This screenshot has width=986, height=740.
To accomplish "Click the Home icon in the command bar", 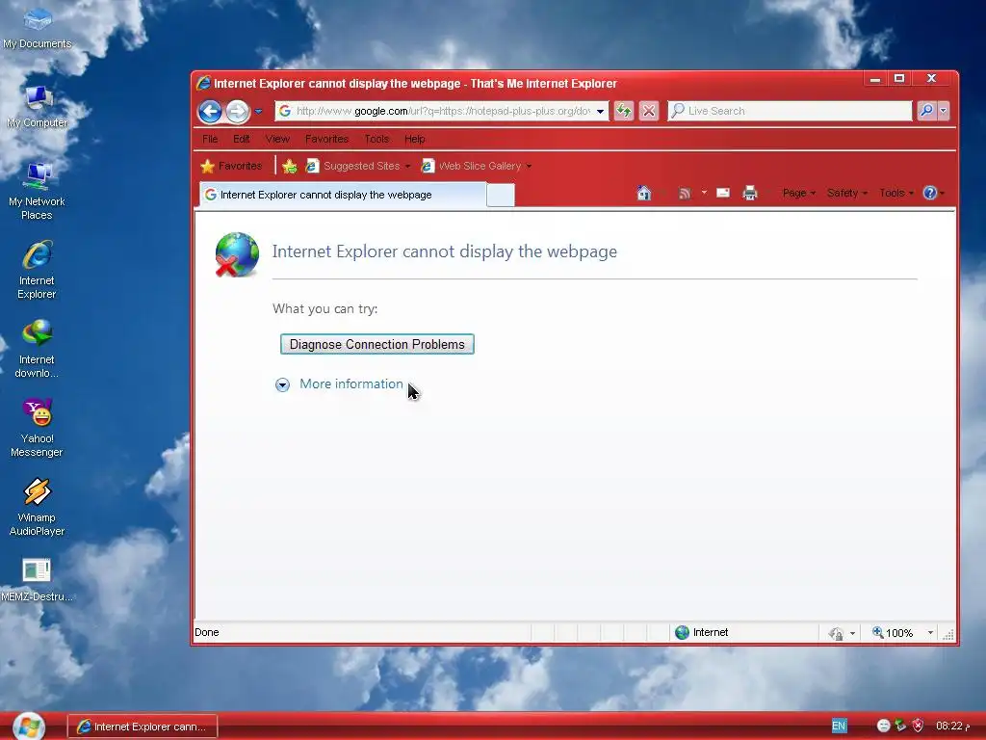I will pos(643,193).
